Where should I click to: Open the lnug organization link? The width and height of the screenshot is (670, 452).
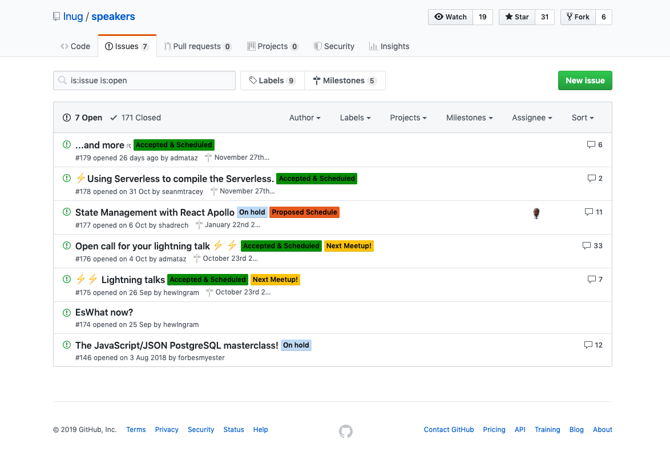[73, 16]
